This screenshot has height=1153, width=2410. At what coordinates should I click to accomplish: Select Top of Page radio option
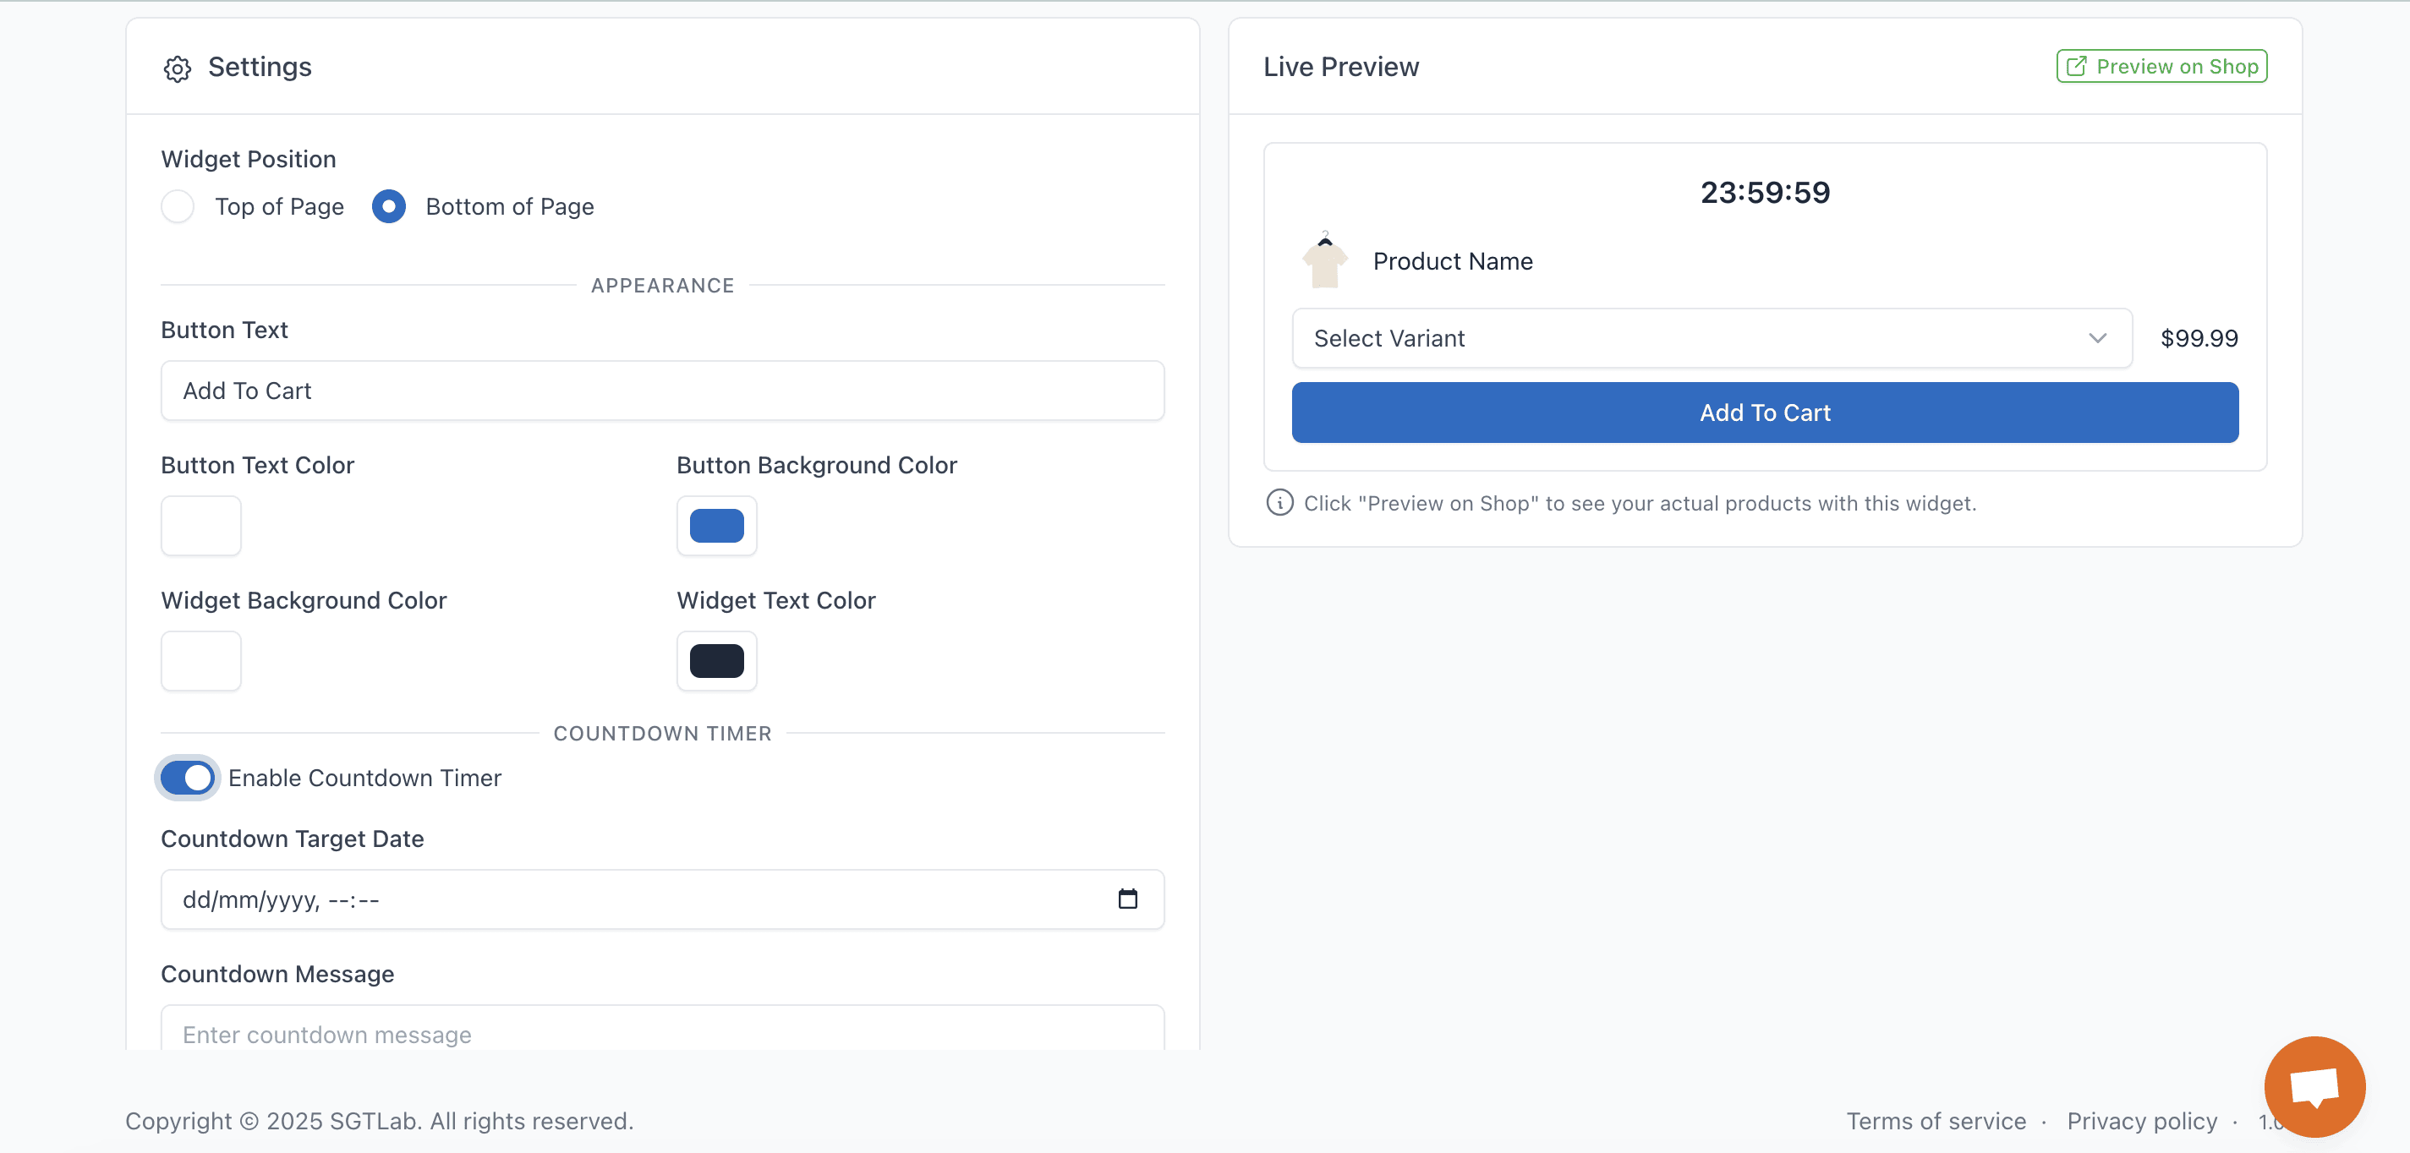178,205
